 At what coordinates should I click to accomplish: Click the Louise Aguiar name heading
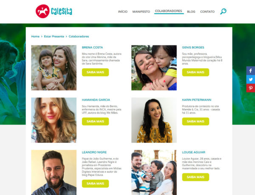click(193, 152)
